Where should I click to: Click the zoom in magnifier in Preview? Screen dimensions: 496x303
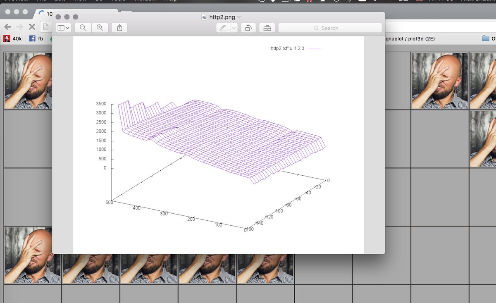[100, 28]
